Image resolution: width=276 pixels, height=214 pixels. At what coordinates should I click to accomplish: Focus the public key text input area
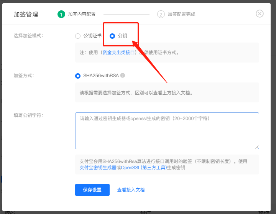[x=167, y=130]
